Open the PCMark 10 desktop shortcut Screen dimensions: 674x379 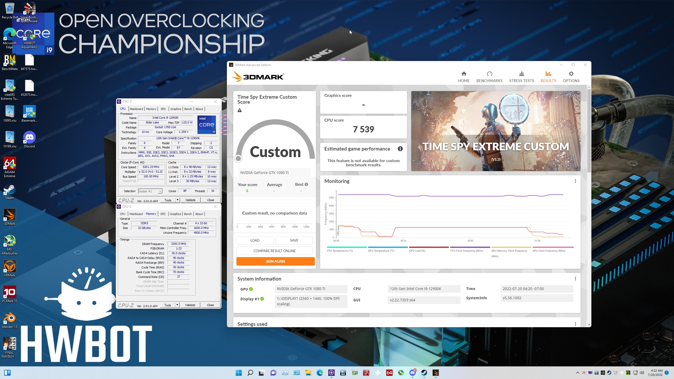pyautogui.click(x=10, y=294)
